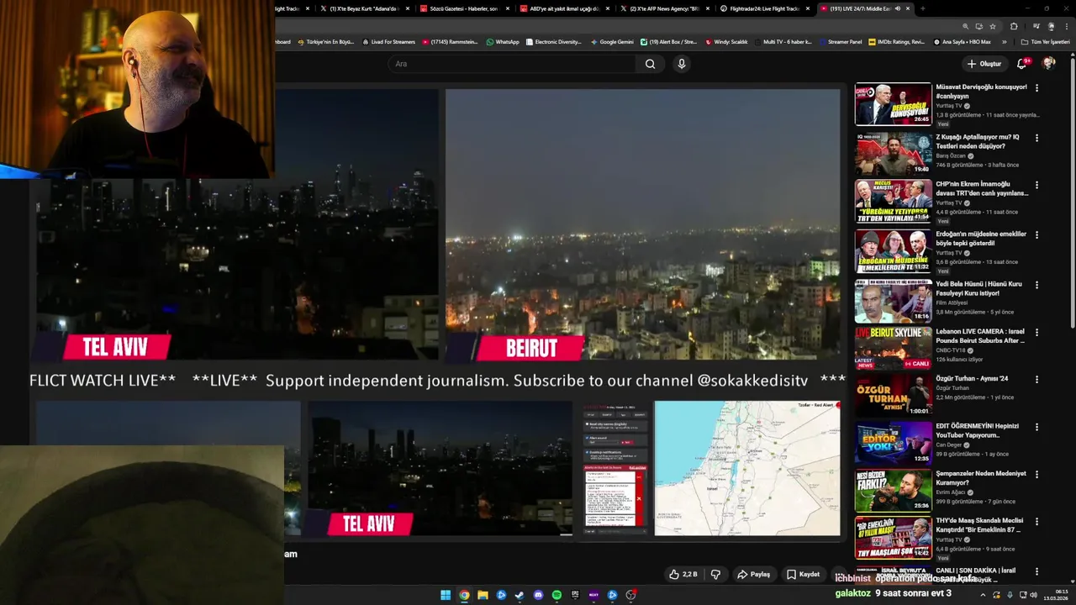Screen dimensions: 1076x605
Task: Open Windy: Sıcaklık bookmark
Action: coord(727,42)
